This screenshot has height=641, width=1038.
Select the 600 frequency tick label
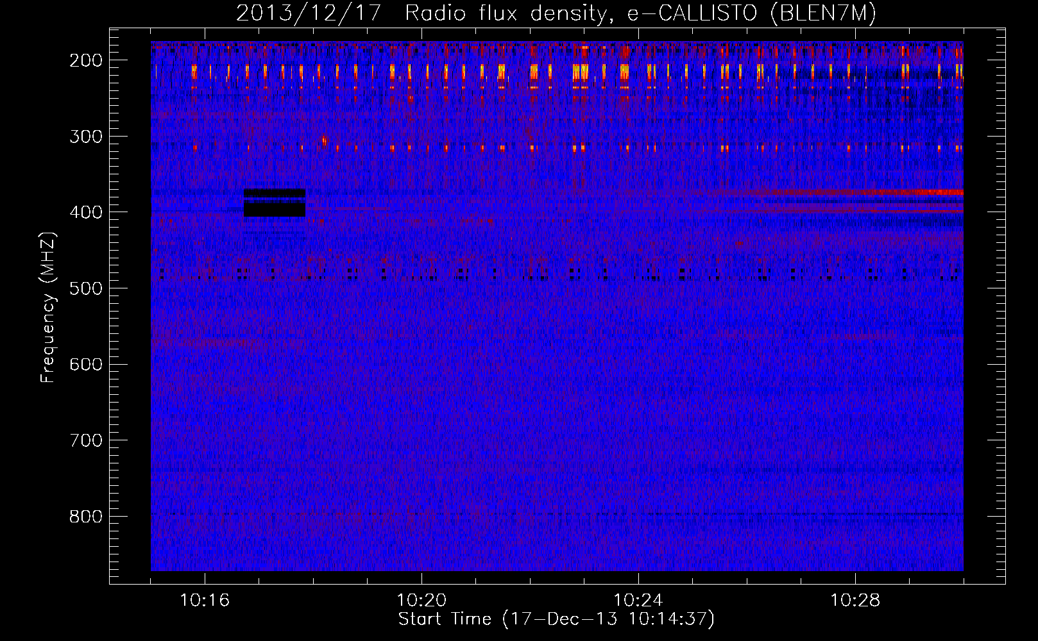(86, 364)
